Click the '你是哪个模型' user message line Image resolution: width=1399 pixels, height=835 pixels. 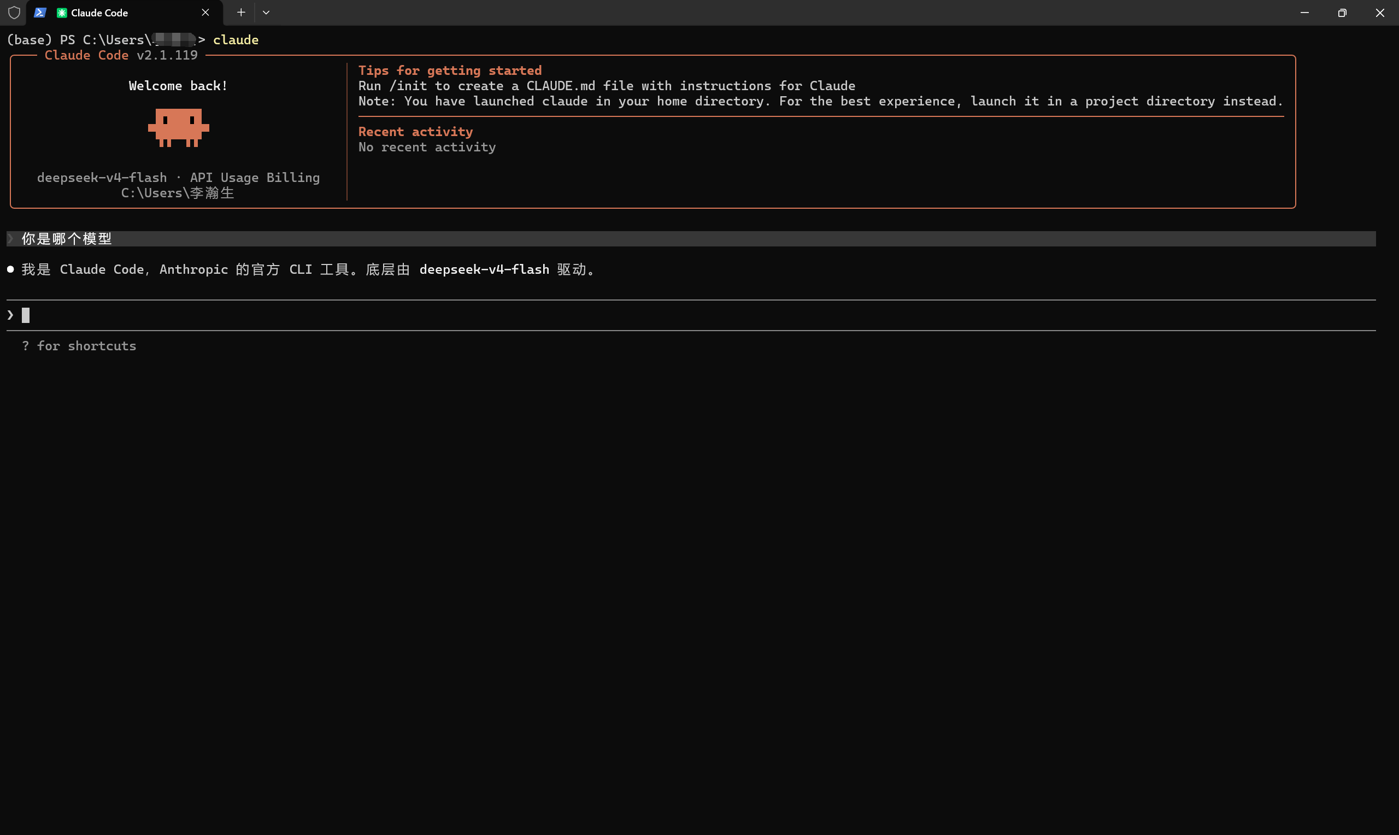(x=66, y=239)
